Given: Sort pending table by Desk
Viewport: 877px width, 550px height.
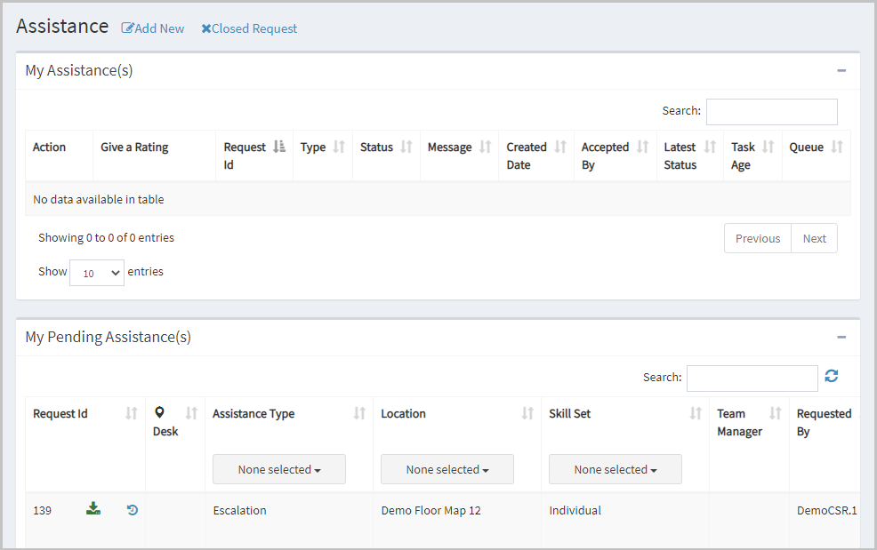Looking at the screenshot, I should pyautogui.click(x=191, y=413).
